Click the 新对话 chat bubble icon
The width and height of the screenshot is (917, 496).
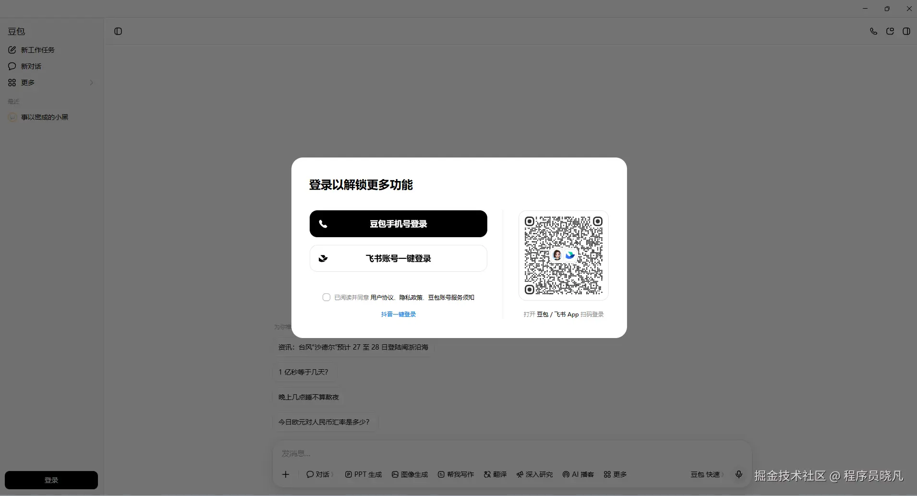coord(12,66)
